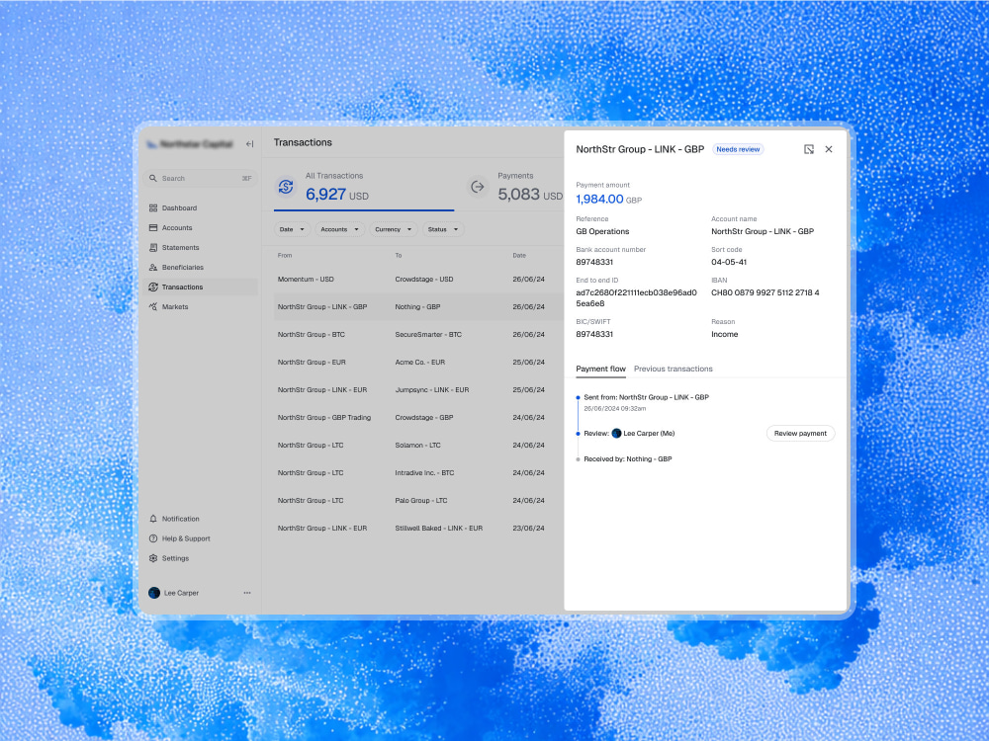Click the From column header

285,256
